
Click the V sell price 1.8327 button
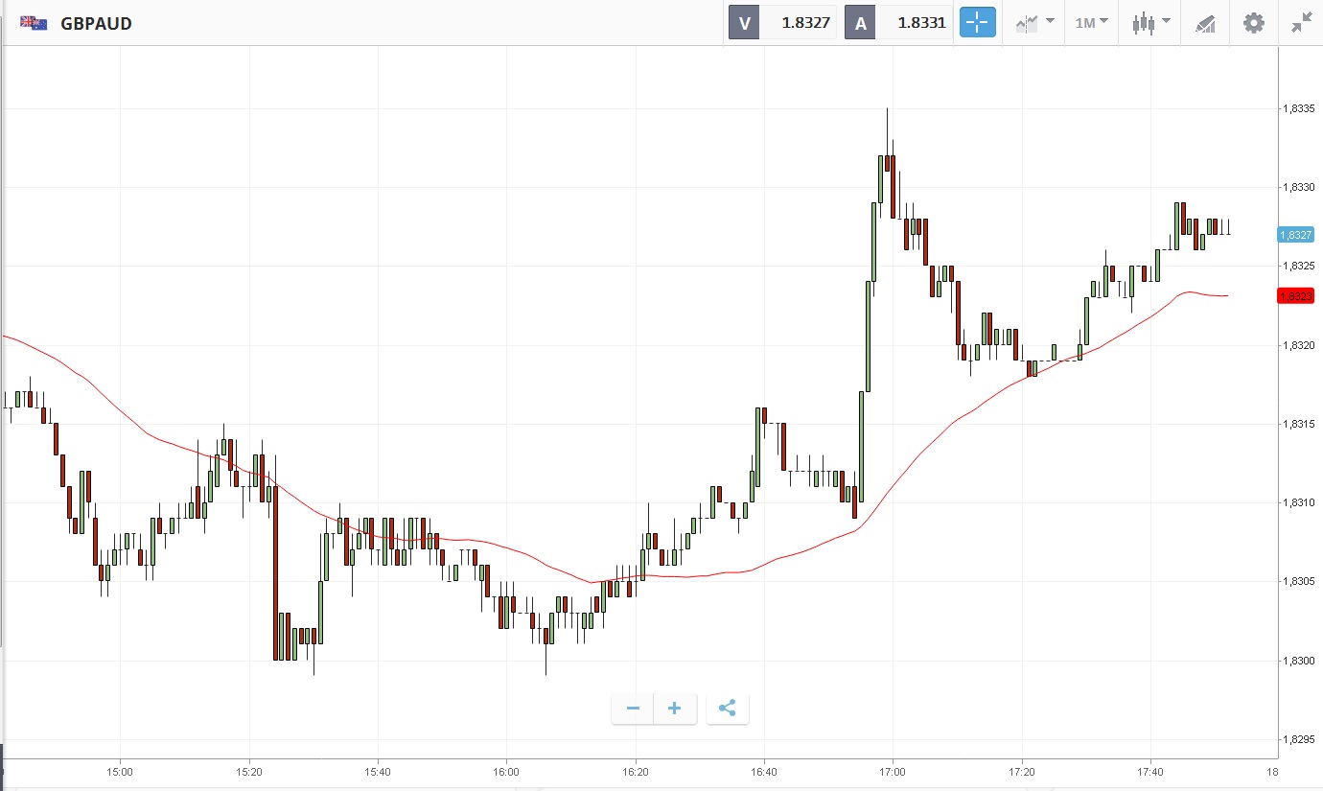click(x=783, y=23)
